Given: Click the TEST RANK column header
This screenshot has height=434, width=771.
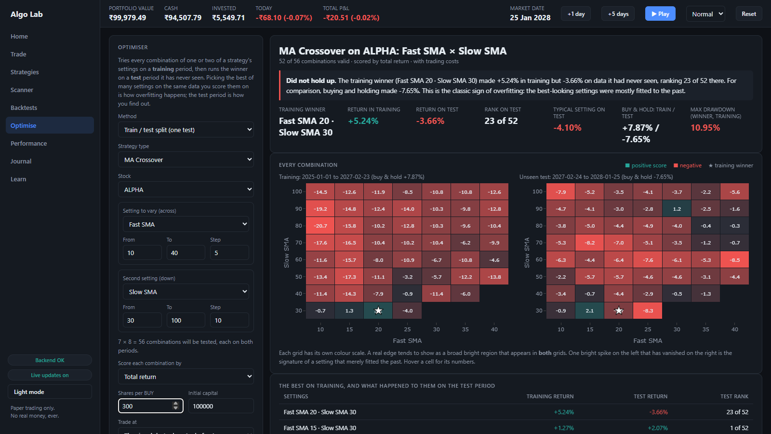Looking at the screenshot, I should pos(734,396).
